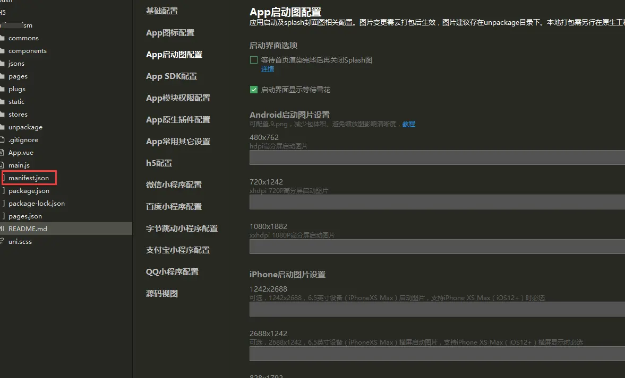625x378 pixels.
Task: Open App原生插件配置 section
Action: click(x=178, y=120)
